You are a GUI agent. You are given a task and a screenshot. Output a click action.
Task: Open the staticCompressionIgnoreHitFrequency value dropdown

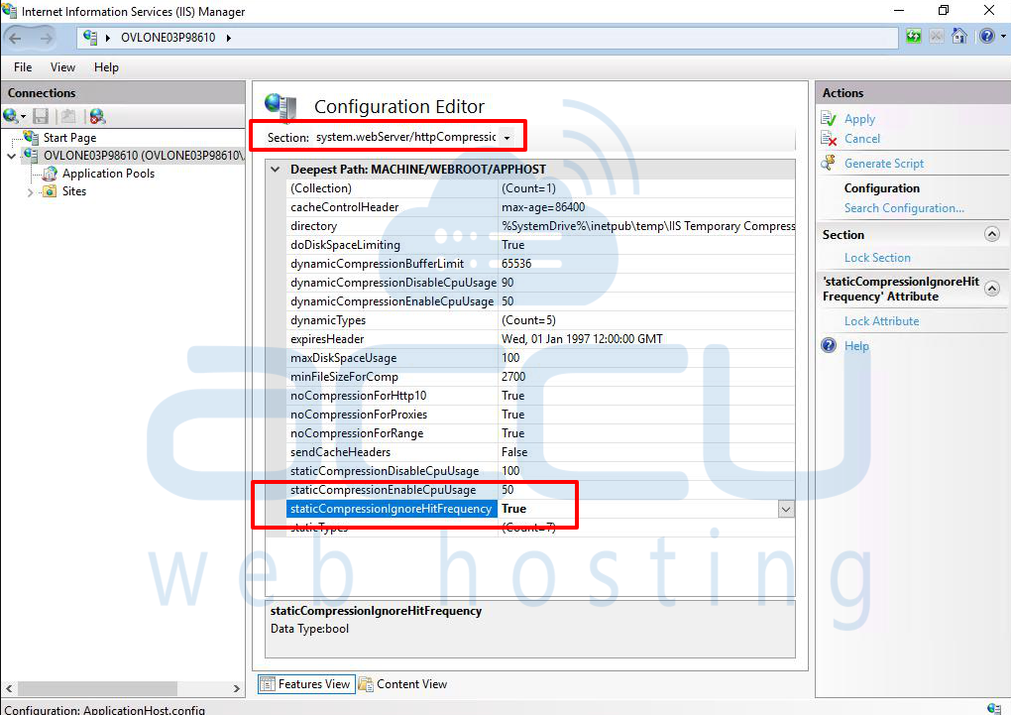point(785,509)
